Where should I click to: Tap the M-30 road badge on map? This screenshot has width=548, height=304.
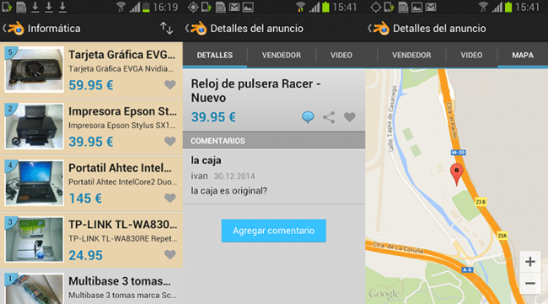pos(458,152)
